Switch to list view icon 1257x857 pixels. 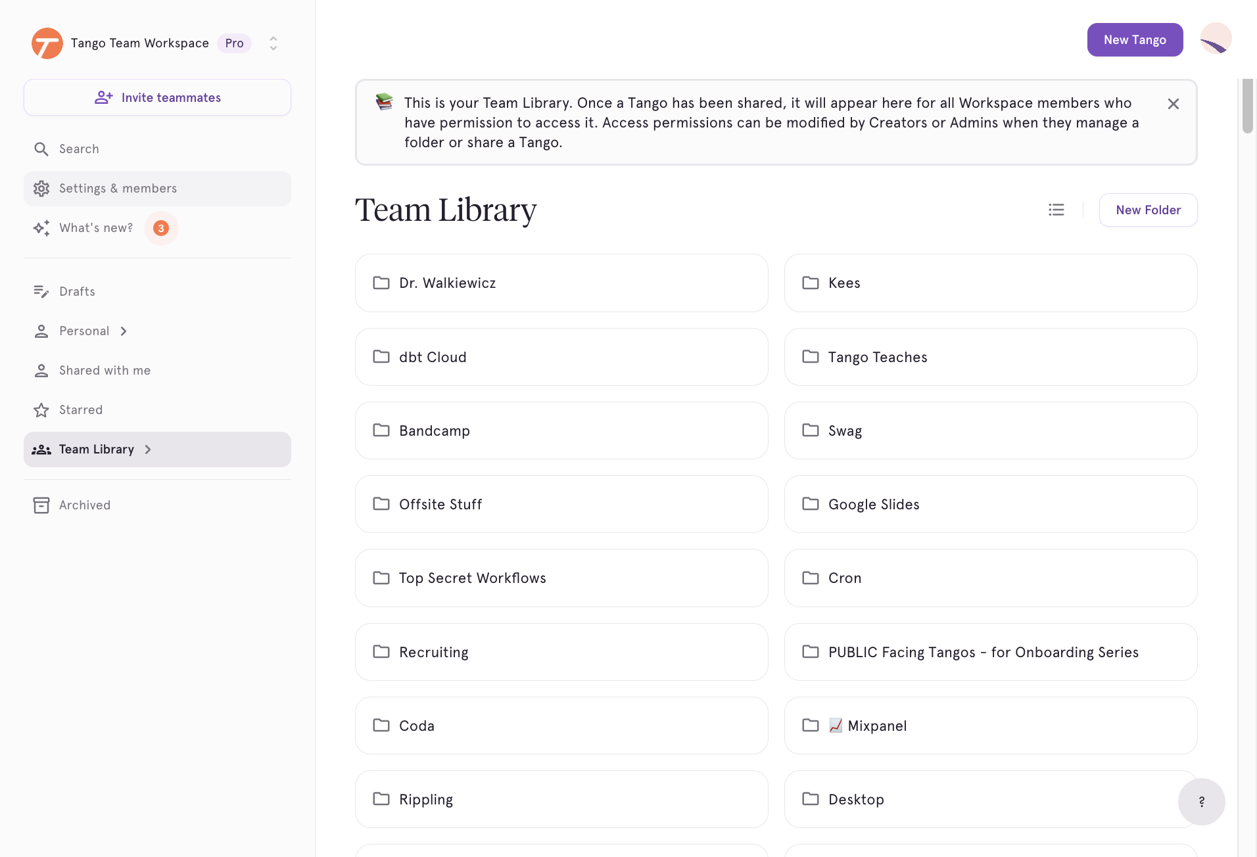click(1056, 210)
